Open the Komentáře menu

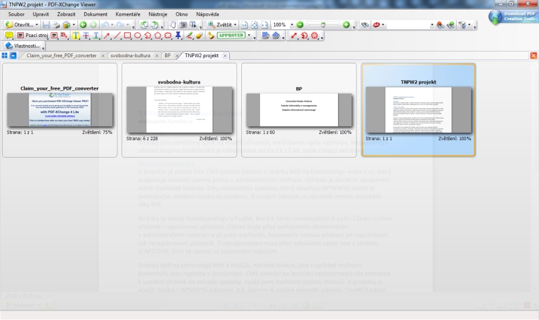pyautogui.click(x=127, y=14)
